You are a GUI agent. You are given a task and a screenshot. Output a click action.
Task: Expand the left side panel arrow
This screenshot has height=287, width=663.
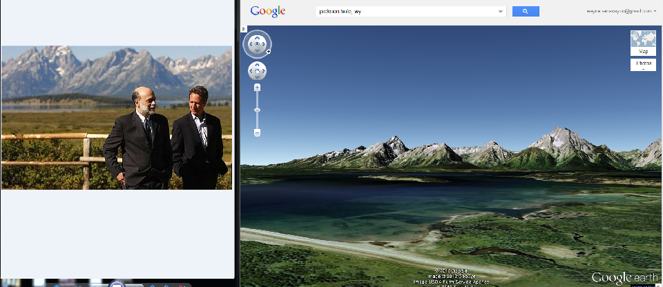pyautogui.click(x=244, y=29)
